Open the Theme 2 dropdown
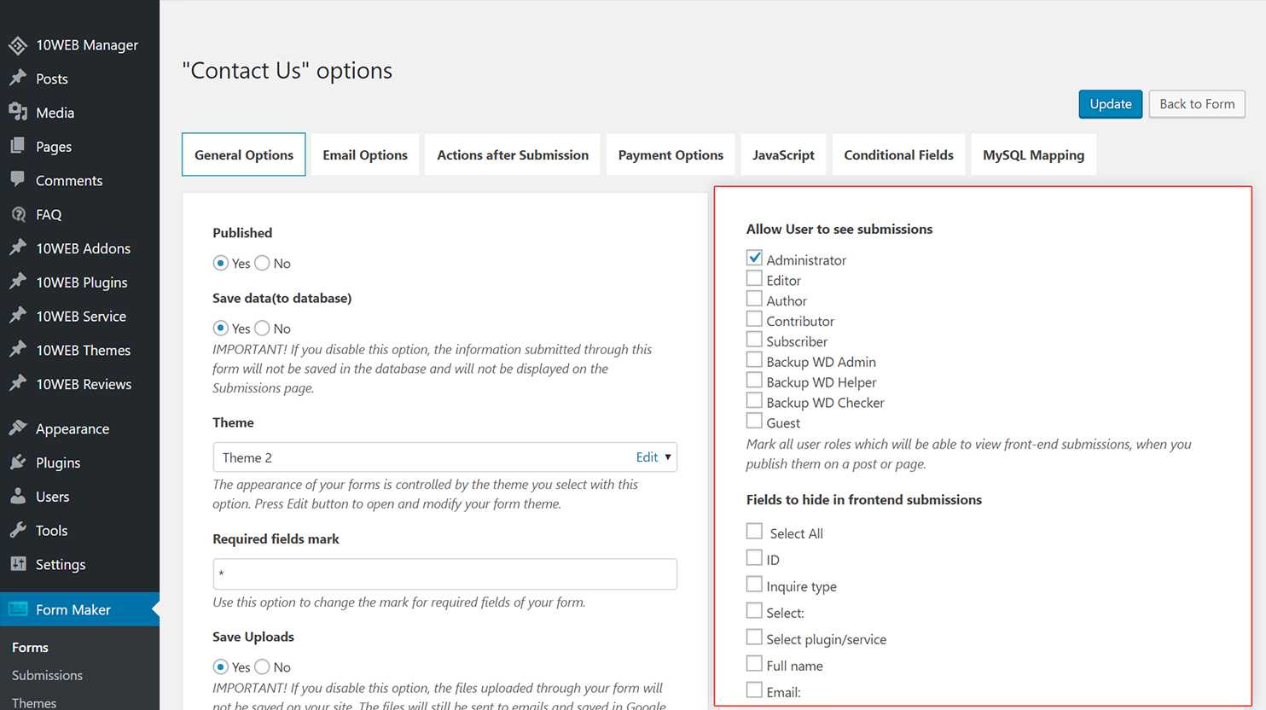This screenshot has width=1266, height=710. coord(444,457)
